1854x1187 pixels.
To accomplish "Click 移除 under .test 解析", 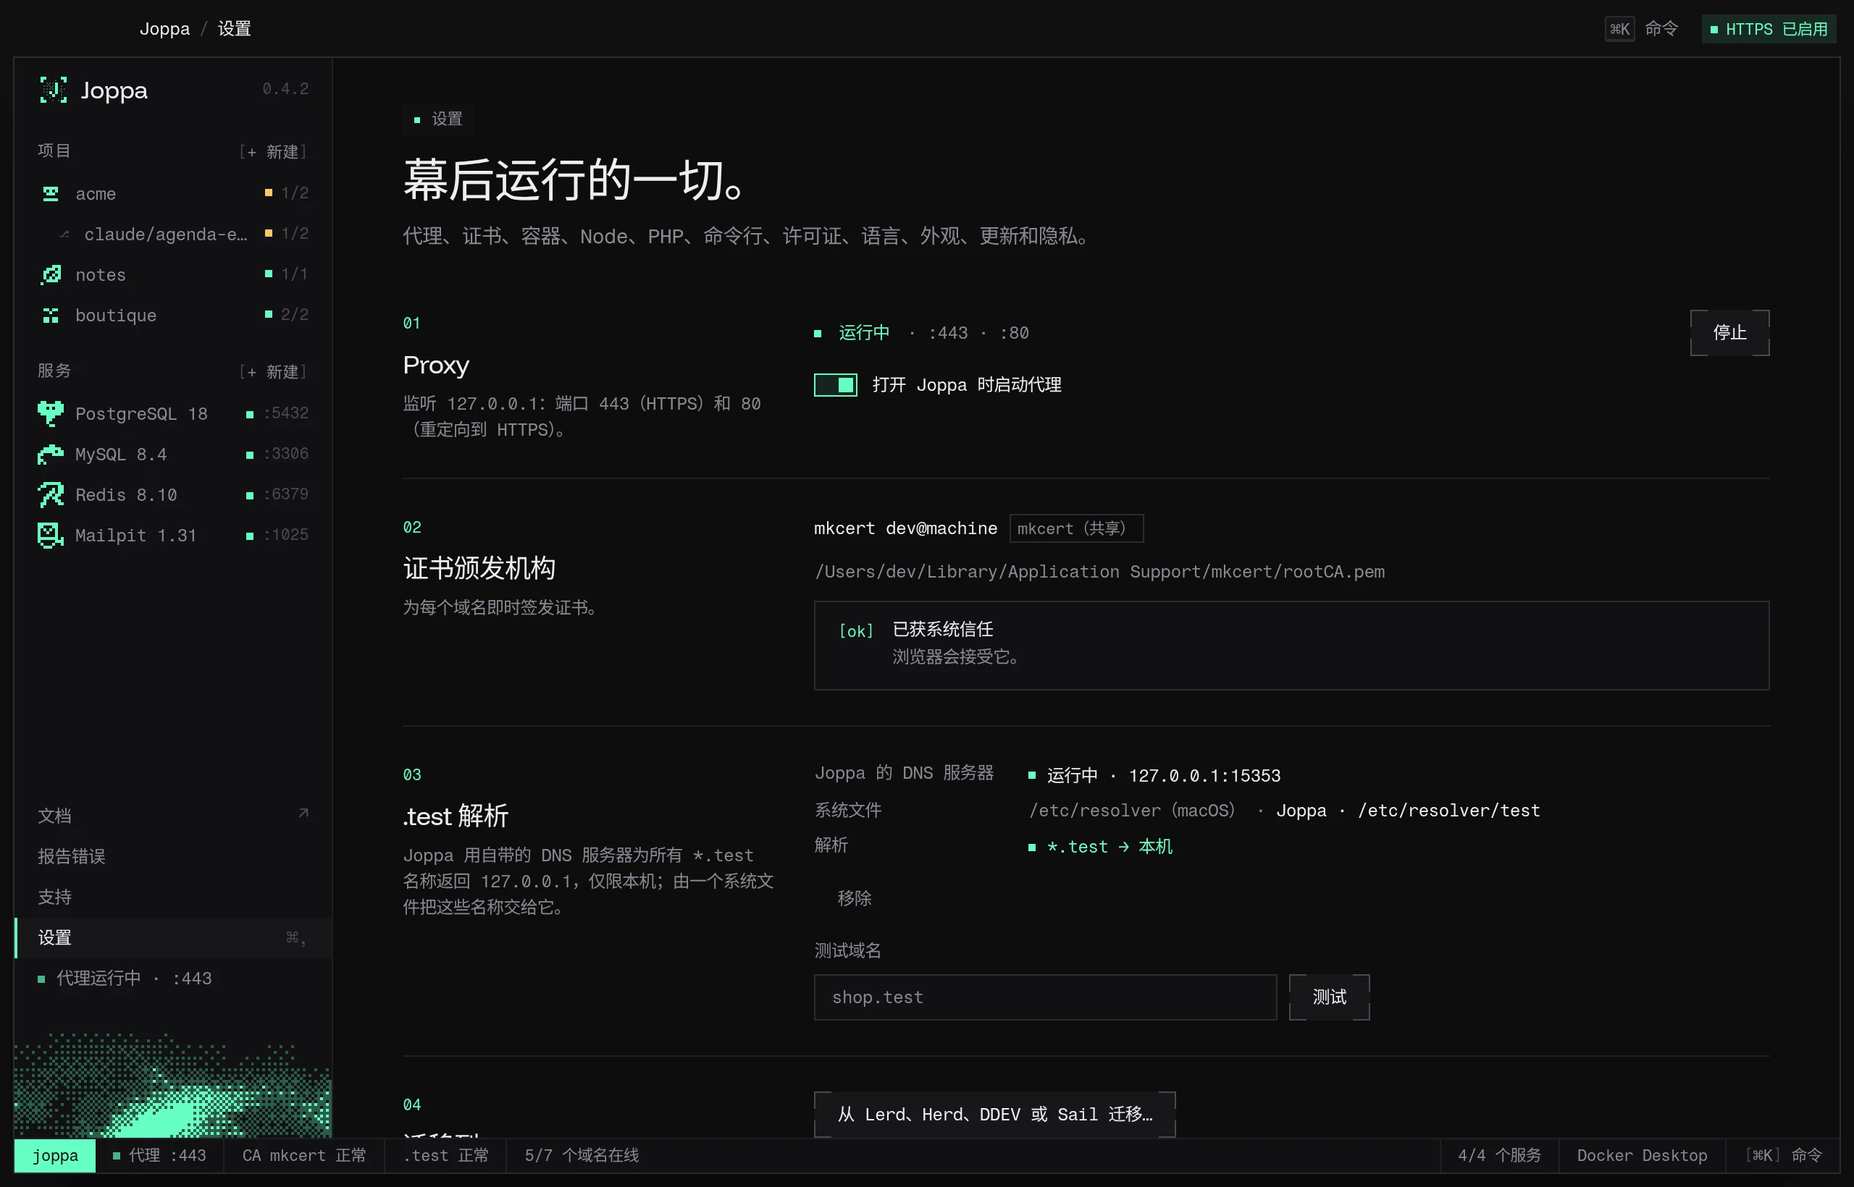I will click(x=854, y=898).
